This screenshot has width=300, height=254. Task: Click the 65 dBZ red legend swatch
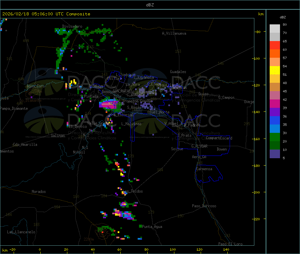pyautogui.click(x=275, y=45)
